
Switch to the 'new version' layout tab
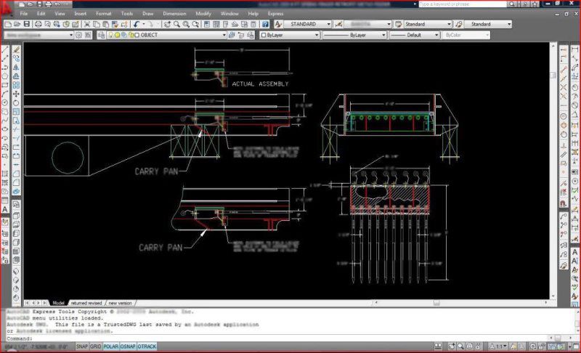(121, 302)
